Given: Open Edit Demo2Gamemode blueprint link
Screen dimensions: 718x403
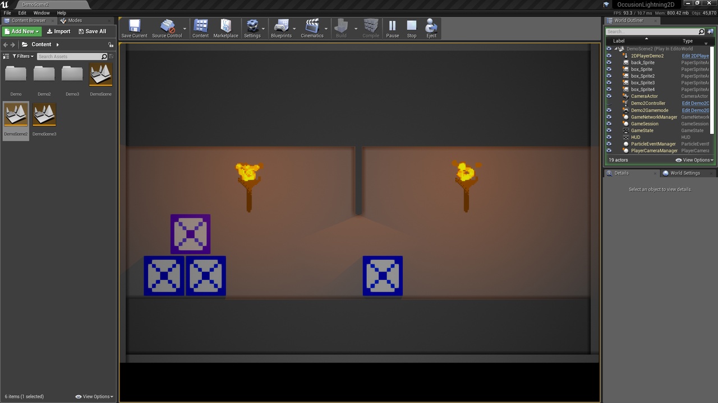Looking at the screenshot, I should coord(695,110).
